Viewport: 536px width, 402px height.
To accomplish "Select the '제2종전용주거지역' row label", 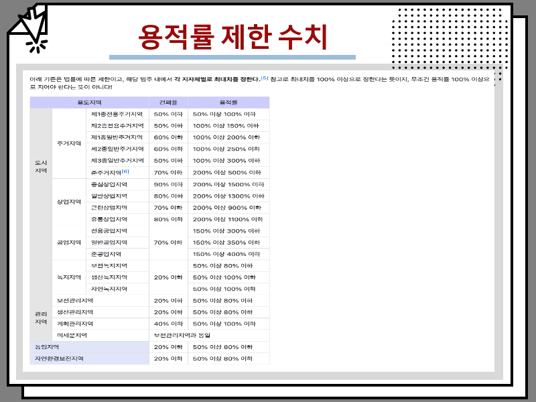I will pyautogui.click(x=117, y=126).
